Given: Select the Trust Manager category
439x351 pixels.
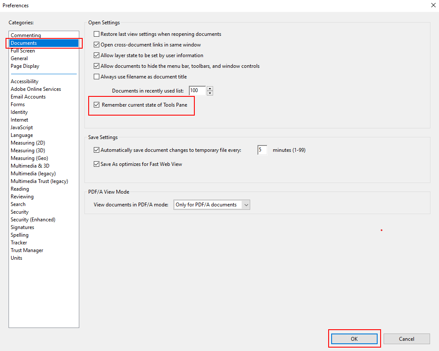Looking at the screenshot, I should pos(27,250).
